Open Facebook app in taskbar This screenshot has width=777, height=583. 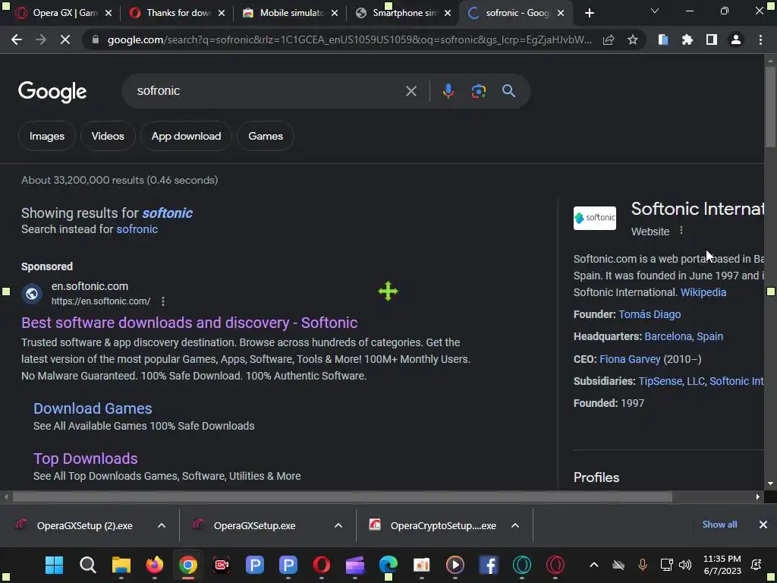point(488,565)
